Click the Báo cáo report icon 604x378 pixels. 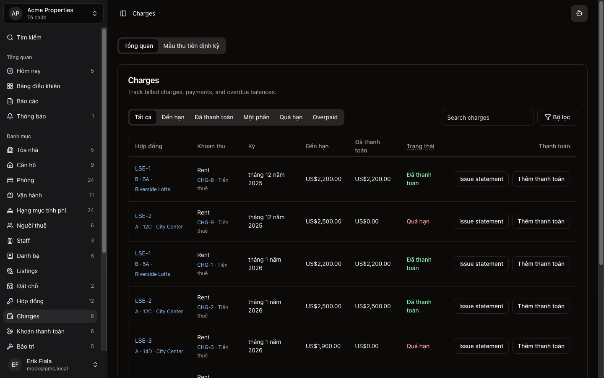(x=10, y=101)
